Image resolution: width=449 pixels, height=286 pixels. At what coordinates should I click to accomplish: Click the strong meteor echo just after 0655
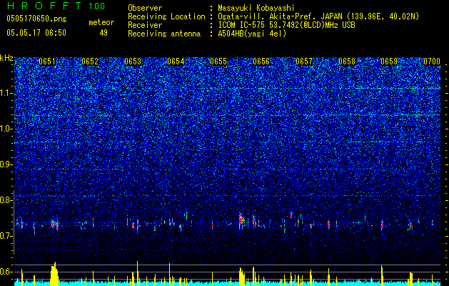[x=241, y=221]
